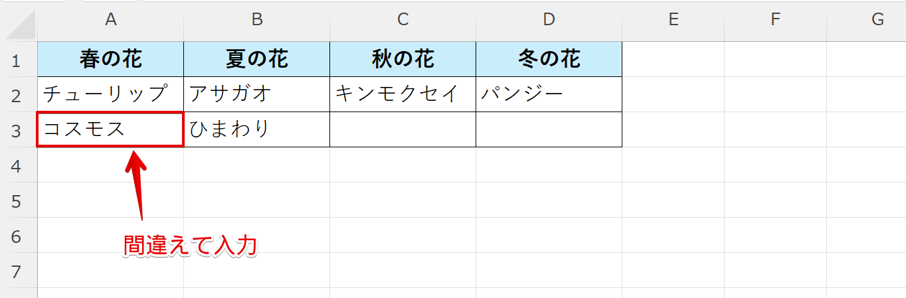This screenshot has height=298, width=906.
Task: Select column B header
Action: (x=257, y=20)
